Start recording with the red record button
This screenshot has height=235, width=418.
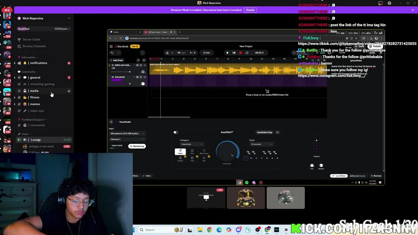(x=240, y=53)
